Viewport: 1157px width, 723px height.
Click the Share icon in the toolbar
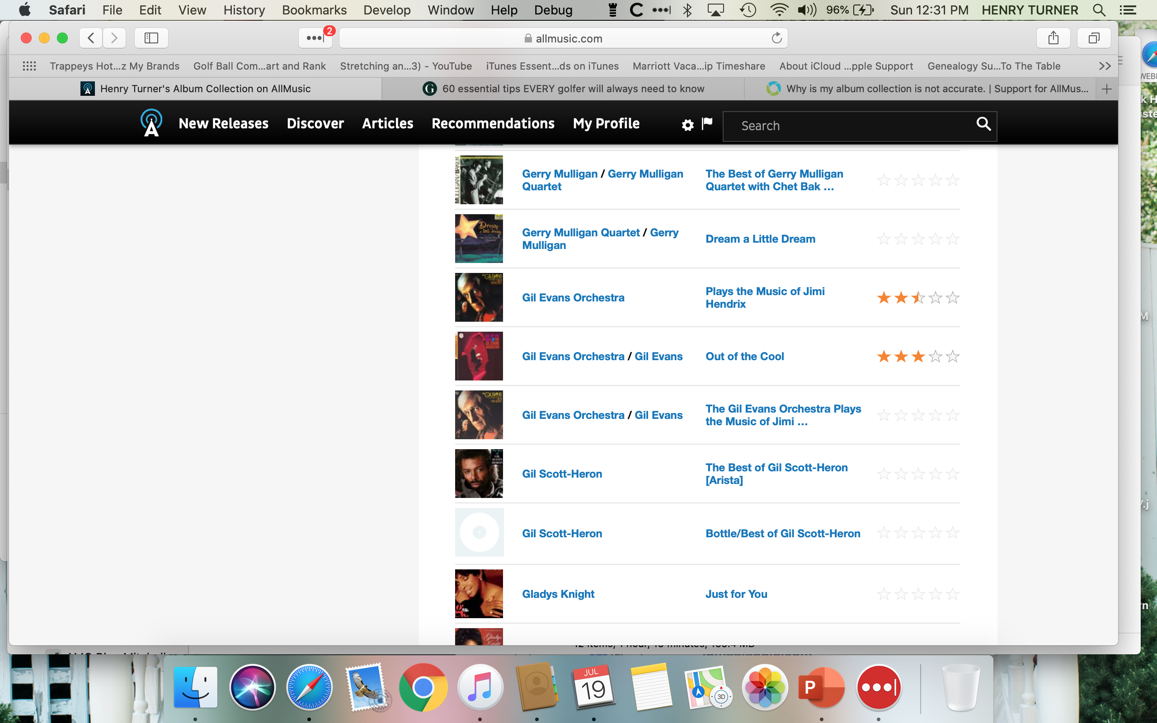(1053, 38)
